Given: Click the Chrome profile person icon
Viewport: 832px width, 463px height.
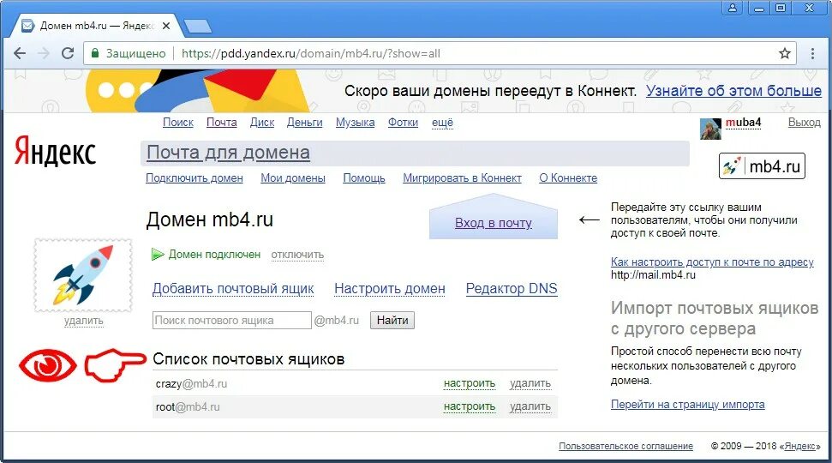Looking at the screenshot, I should pos(733,8).
